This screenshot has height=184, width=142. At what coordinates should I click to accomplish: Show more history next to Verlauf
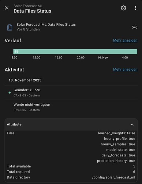click(x=125, y=40)
